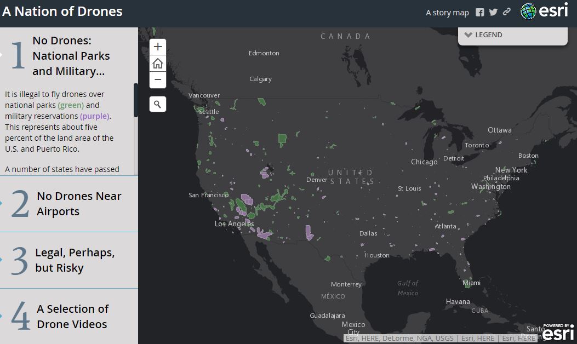Viewport: 577px width, 344px height.
Task: Click the Chicago label on map
Action: click(424, 162)
